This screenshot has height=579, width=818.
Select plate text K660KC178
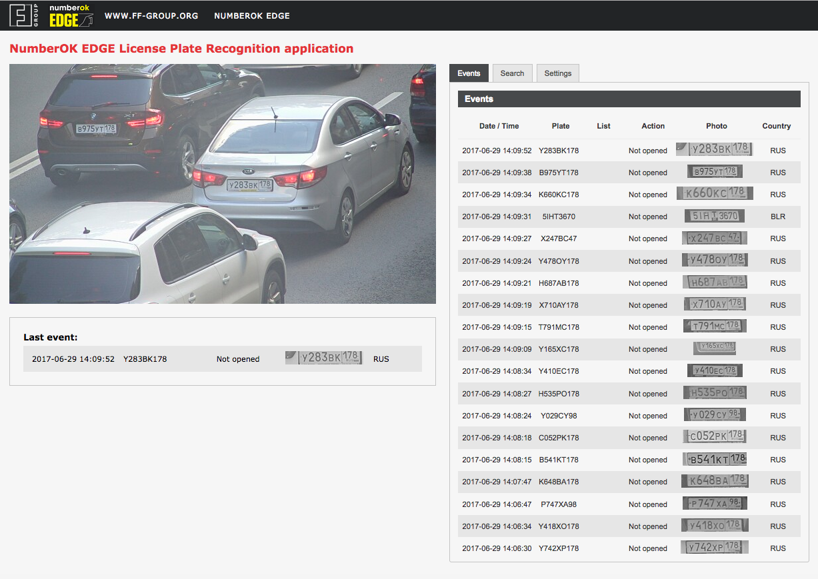(559, 195)
